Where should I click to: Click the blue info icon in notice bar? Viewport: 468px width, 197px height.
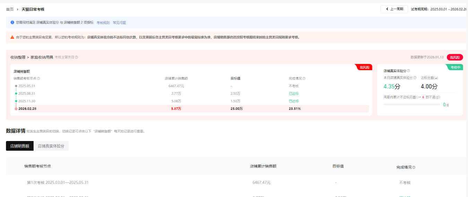pos(12,22)
